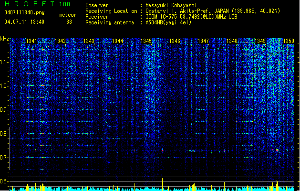Viewport: 300px width, 191px height.
Task: Click the 0.8 frequency axis label
Action: (x=4, y=134)
